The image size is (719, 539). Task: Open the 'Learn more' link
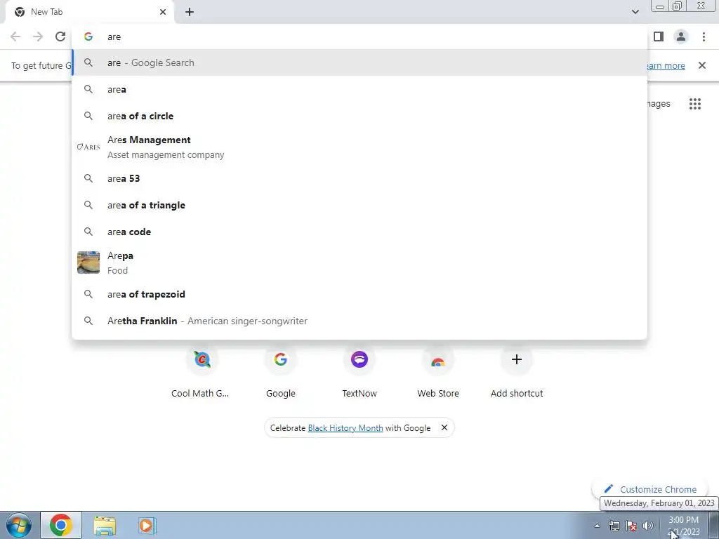click(x=666, y=65)
